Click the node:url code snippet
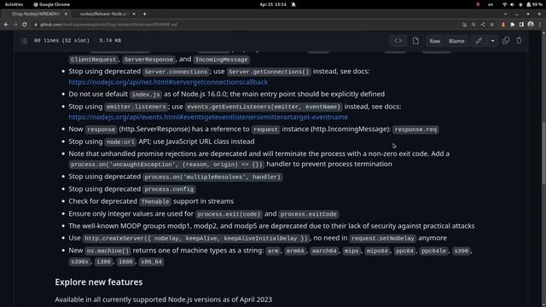Screen dimensions: 546x307 pyautogui.click(x=120, y=142)
